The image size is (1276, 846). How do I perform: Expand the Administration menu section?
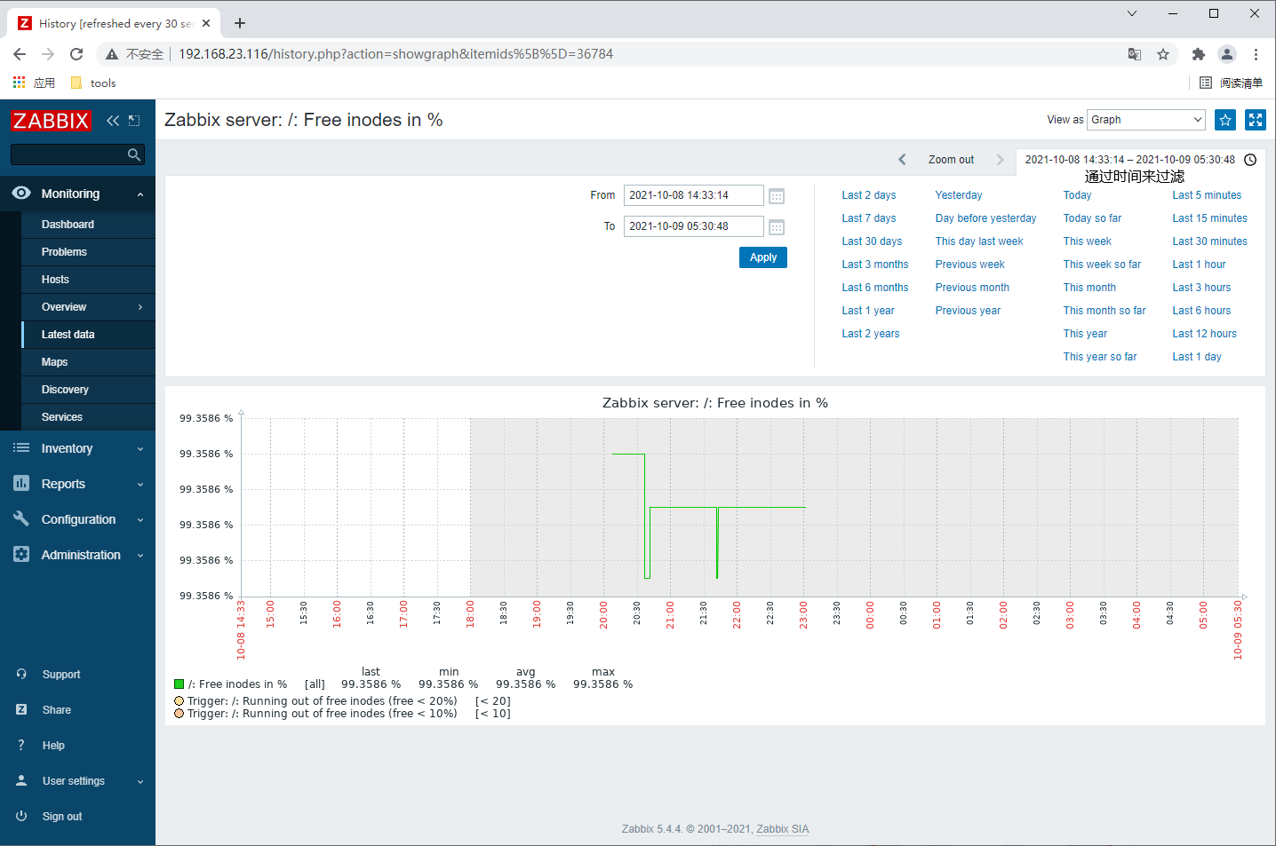(77, 555)
